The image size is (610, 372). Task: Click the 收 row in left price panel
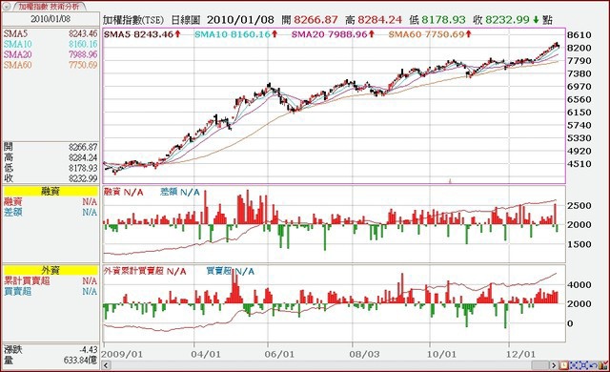(51, 178)
